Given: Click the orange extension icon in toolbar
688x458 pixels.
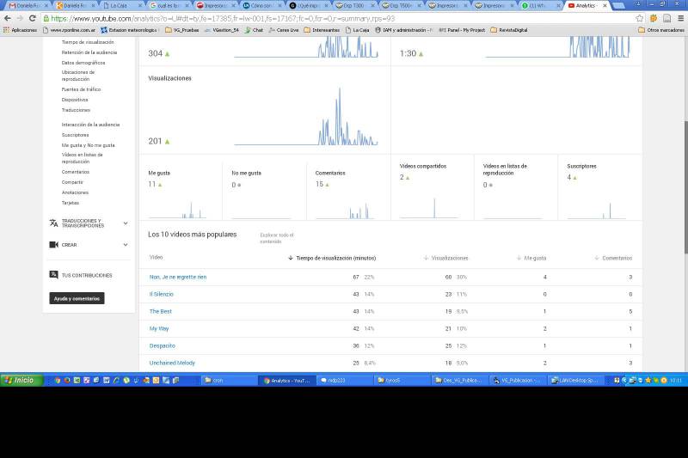Looking at the screenshot, I should coord(654,18).
